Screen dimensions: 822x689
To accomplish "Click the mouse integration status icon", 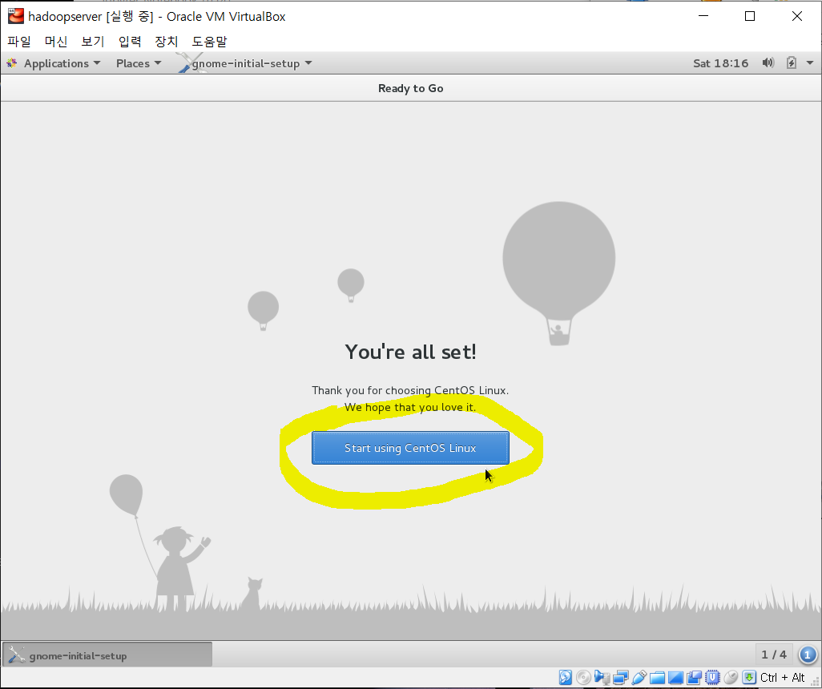I will coord(731,678).
